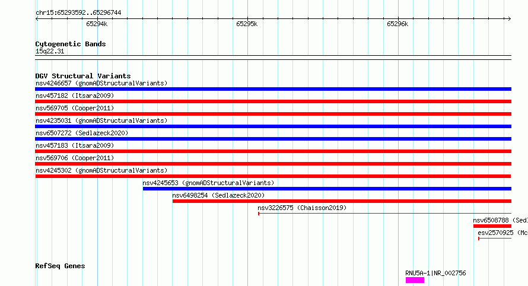Click the nsv4246657 gnomAD blue variant bar
The height and width of the screenshot is (286, 528).
click(x=273, y=89)
